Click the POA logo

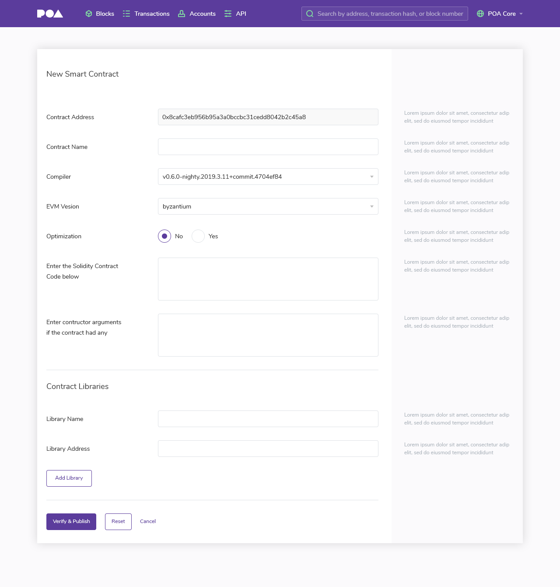[x=50, y=14]
